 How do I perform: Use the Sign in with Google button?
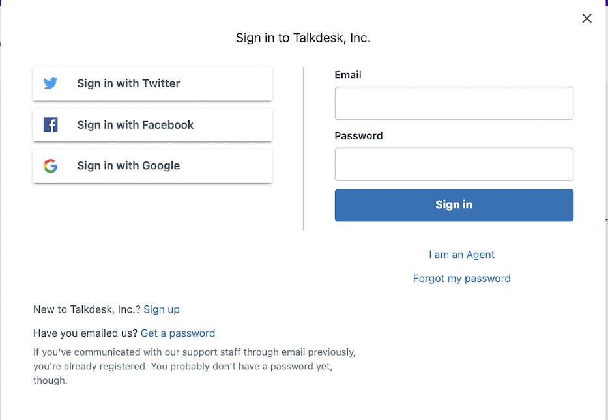pyautogui.click(x=152, y=166)
